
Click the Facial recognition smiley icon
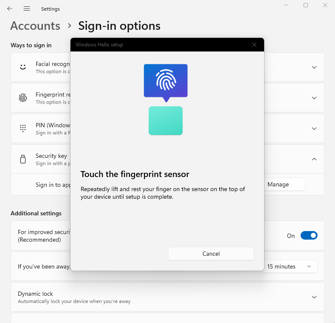(x=23, y=67)
